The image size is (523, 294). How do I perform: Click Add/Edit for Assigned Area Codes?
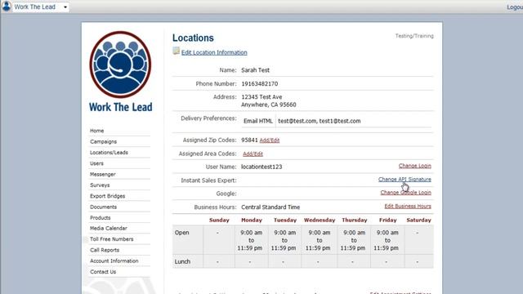pyautogui.click(x=253, y=154)
